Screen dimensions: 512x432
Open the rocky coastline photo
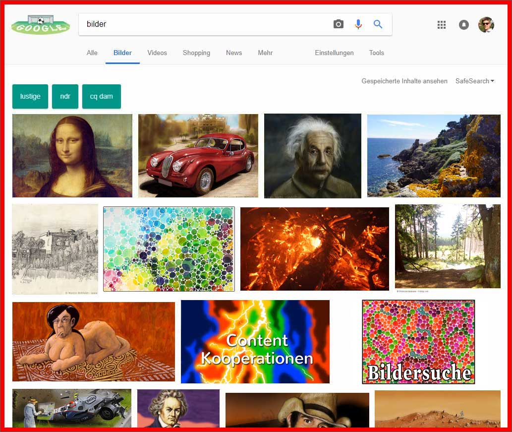pyautogui.click(x=434, y=156)
